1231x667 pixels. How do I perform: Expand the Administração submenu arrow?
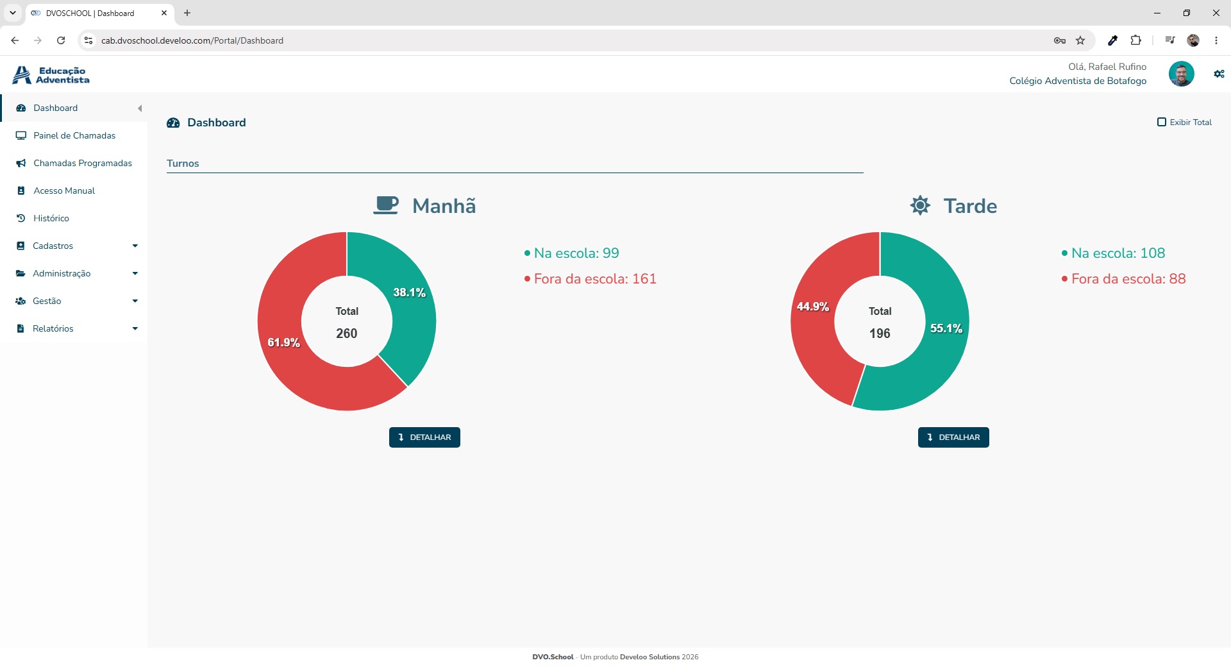pyautogui.click(x=135, y=273)
